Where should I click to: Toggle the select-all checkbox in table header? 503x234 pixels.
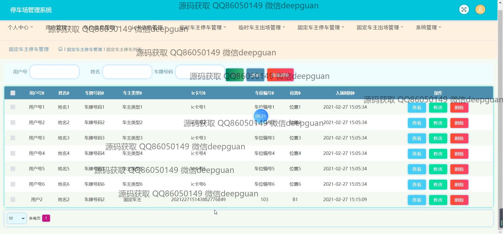pyautogui.click(x=13, y=93)
